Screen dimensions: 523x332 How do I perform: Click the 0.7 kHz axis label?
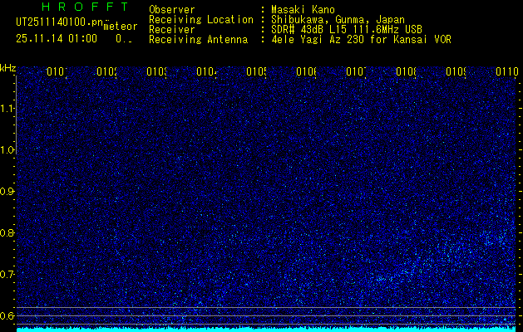pyautogui.click(x=7, y=275)
